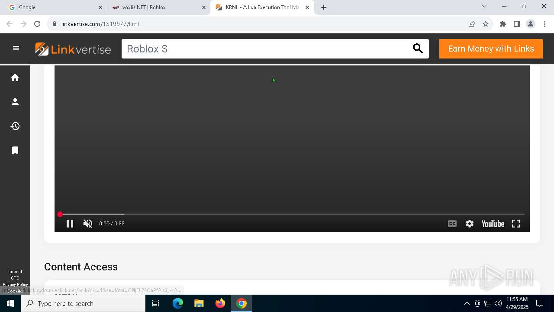Pause the video

click(x=70, y=224)
